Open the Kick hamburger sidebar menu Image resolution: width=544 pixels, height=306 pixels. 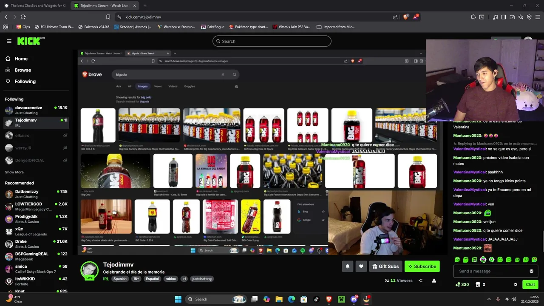pos(9,41)
